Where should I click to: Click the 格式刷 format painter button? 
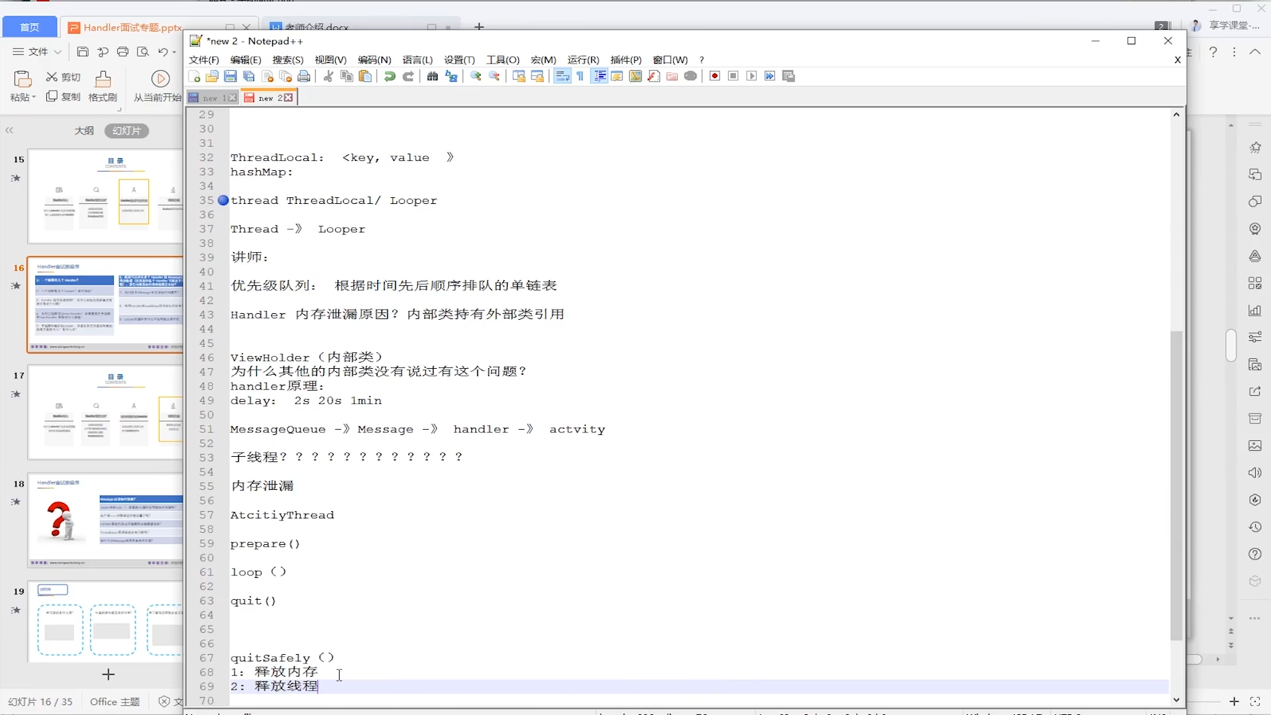pyautogui.click(x=103, y=86)
